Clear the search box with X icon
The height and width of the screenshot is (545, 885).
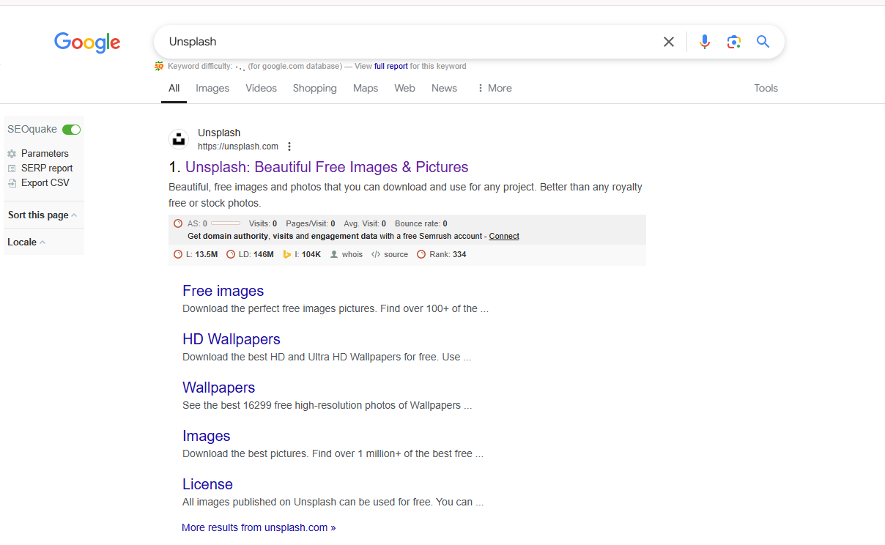click(x=668, y=42)
